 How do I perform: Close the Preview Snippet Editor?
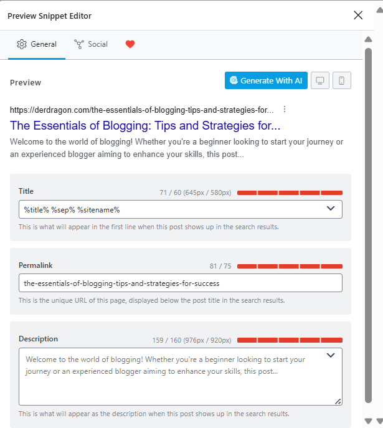click(x=358, y=15)
